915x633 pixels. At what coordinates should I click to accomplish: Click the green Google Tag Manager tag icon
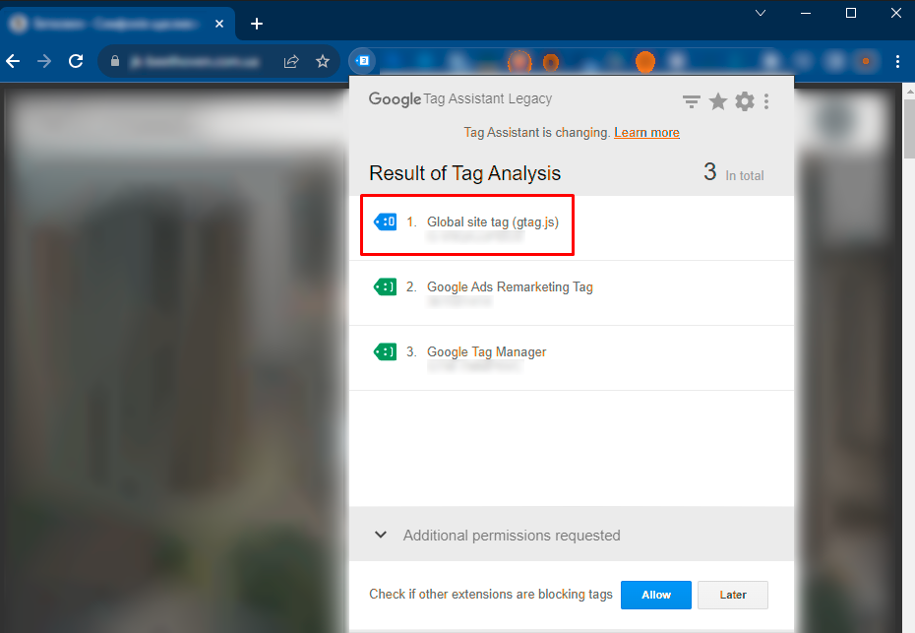coord(385,351)
